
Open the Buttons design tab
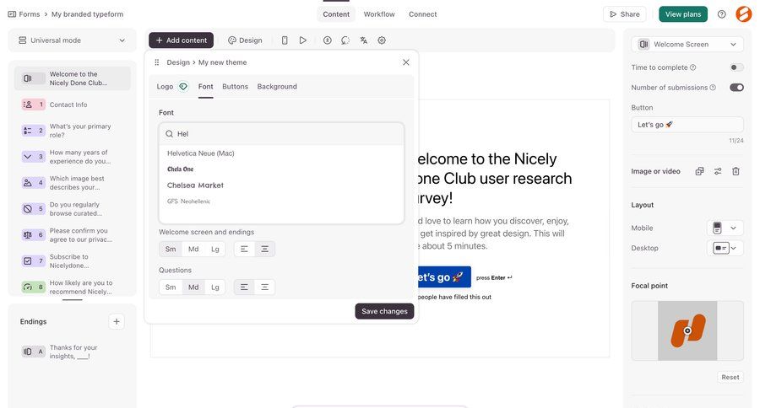[235, 87]
